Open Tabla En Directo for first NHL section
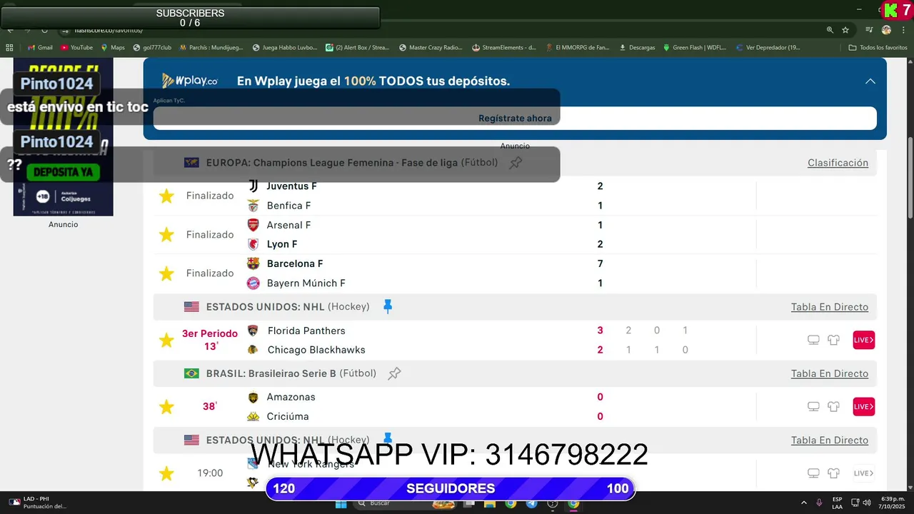Viewport: 914px width, 514px height. [830, 307]
